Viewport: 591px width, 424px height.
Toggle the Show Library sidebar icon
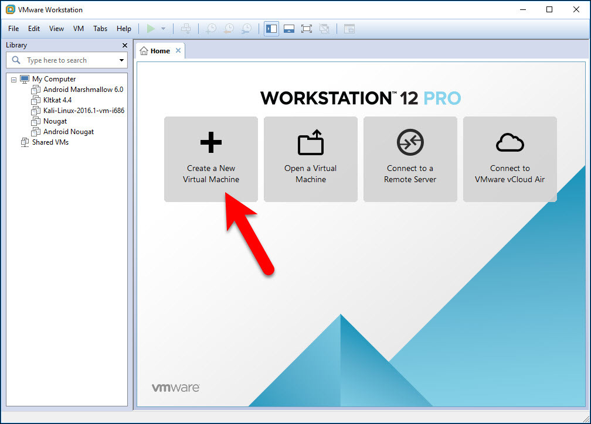pyautogui.click(x=271, y=29)
